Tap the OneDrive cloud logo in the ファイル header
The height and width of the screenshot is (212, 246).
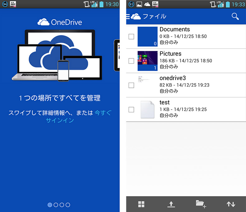pos(136,16)
